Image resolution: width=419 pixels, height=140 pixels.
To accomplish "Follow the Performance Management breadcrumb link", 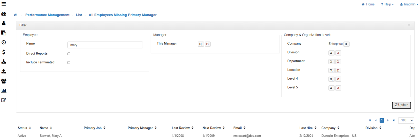I will click(x=47, y=15).
